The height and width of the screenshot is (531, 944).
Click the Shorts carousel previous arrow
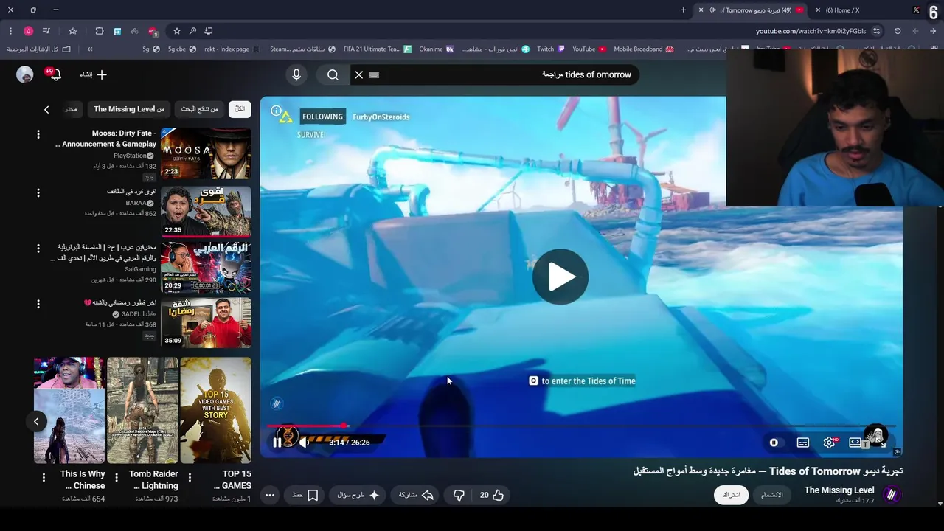[x=36, y=421]
